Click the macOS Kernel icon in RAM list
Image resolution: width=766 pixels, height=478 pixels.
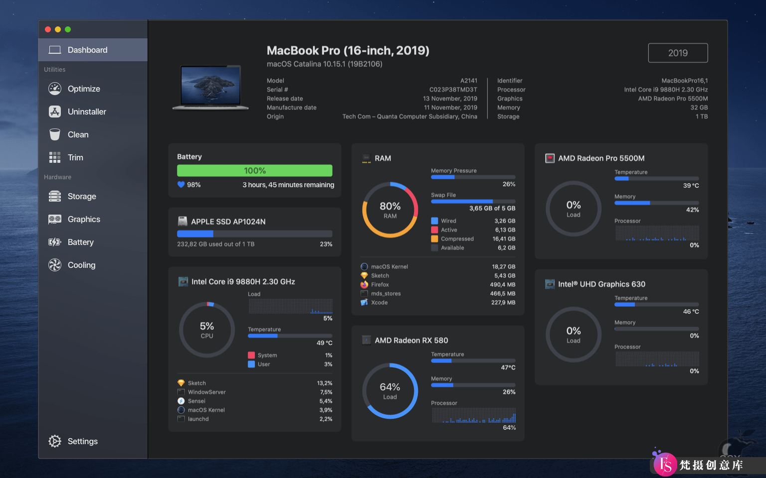(x=364, y=266)
